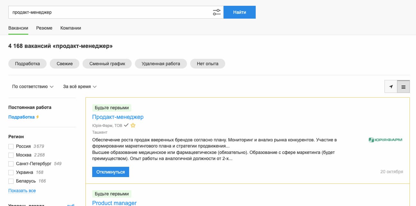
Task: Click inside the job search input field
Action: (x=96, y=12)
